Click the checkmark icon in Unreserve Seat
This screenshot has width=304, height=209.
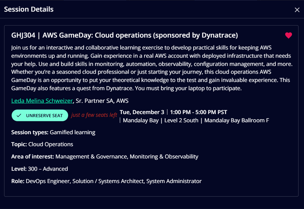(x=19, y=116)
